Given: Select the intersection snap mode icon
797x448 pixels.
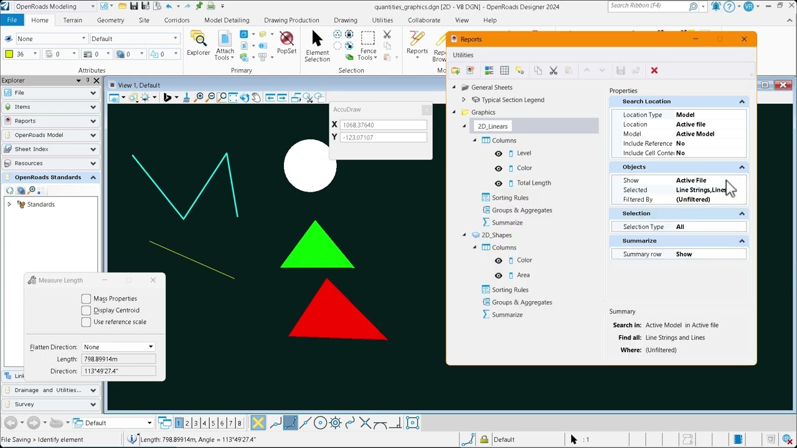Looking at the screenshot, I should 365,423.
